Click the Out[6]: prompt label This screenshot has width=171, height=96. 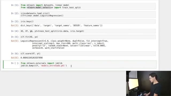[15, 58]
